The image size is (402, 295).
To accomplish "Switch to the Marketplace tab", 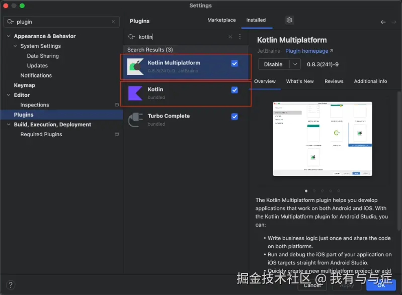I will (x=221, y=20).
